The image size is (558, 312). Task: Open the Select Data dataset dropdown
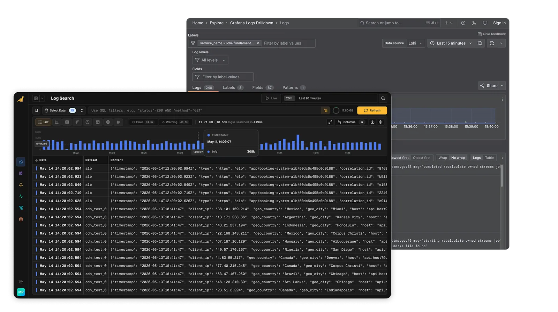tap(64, 110)
